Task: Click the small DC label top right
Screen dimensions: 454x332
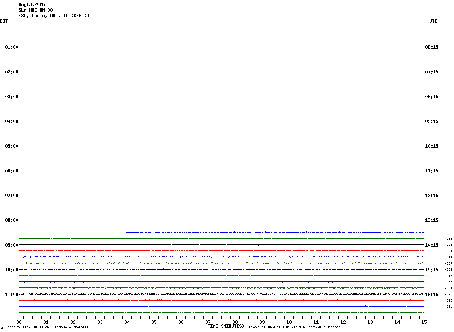Action: coord(446,20)
